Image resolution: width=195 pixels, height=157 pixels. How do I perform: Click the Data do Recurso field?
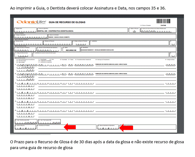25,127
